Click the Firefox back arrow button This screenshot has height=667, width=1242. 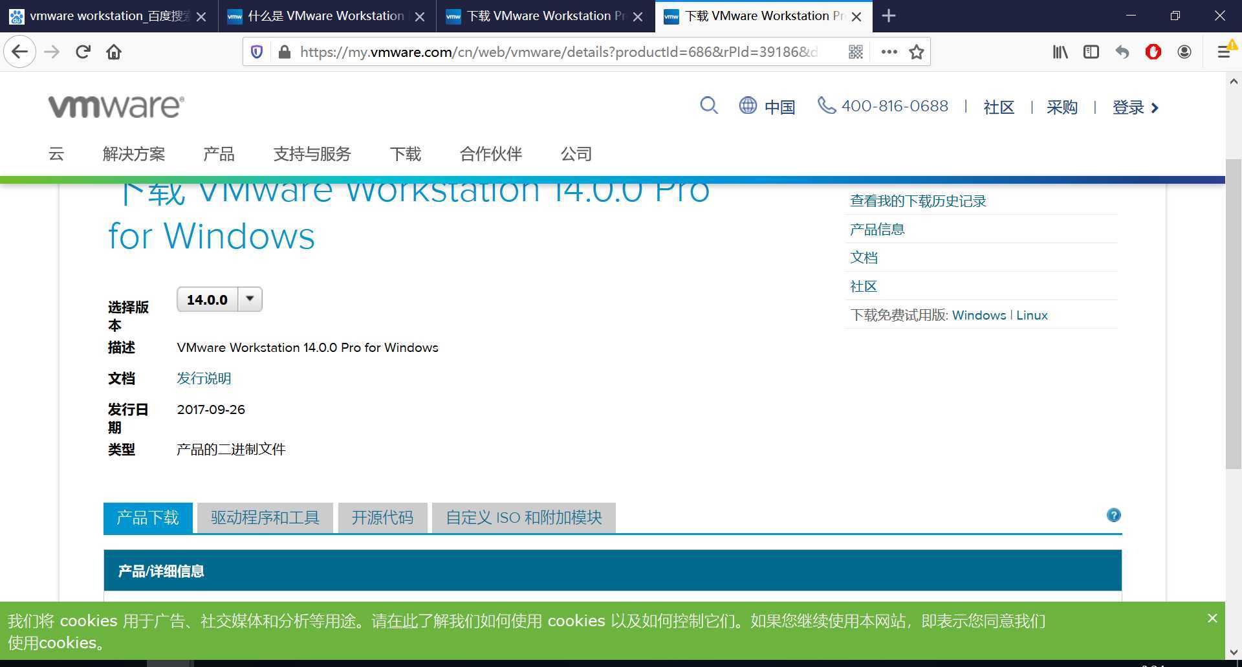coord(19,52)
